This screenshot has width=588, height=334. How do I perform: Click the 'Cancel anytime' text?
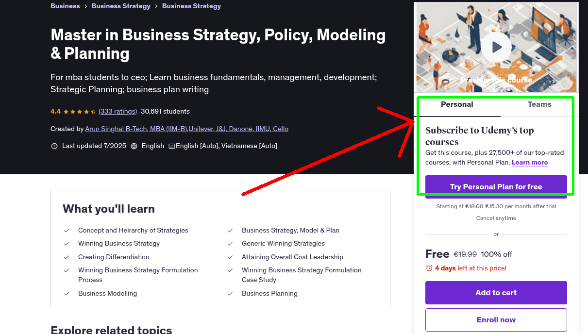[496, 218]
